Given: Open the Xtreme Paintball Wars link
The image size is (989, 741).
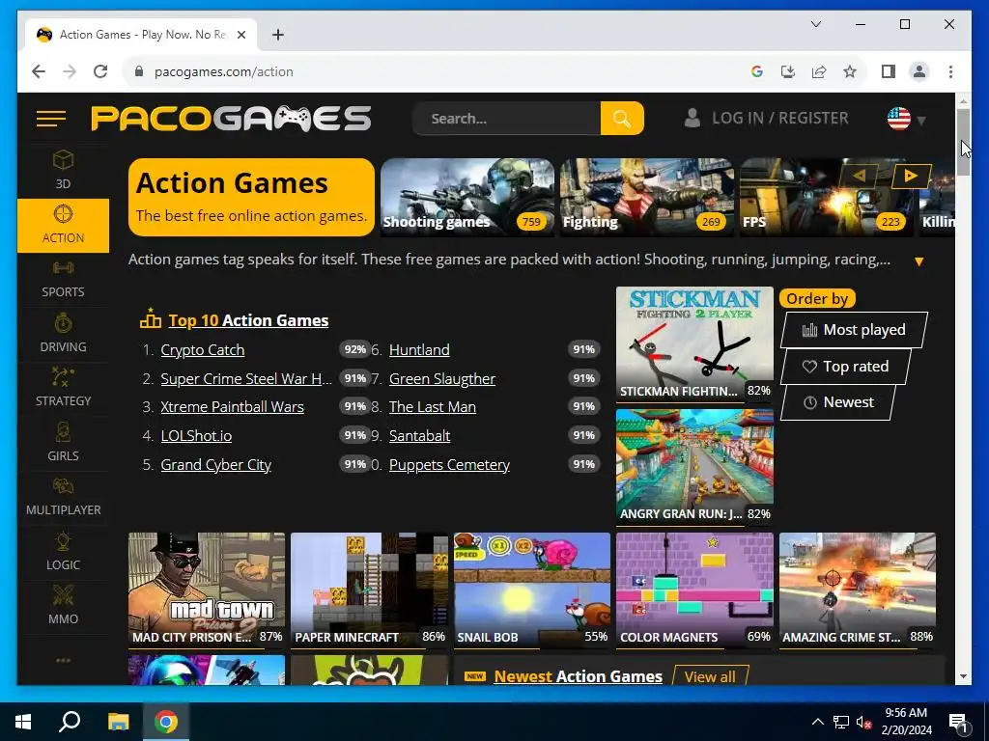Looking at the screenshot, I should tap(232, 407).
